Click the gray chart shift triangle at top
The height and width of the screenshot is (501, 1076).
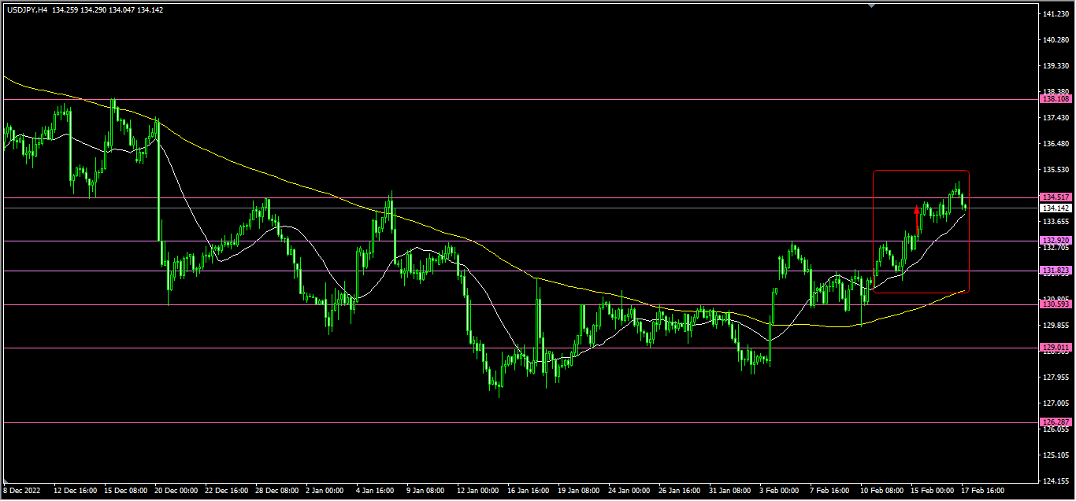pyautogui.click(x=871, y=5)
